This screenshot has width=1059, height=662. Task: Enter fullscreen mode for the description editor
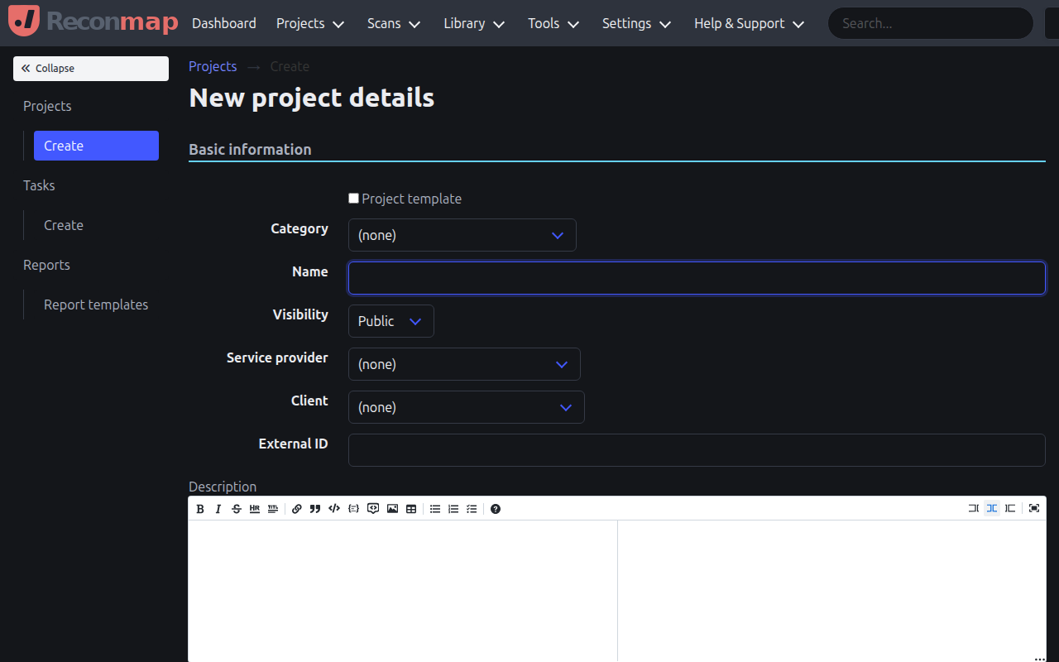(x=1034, y=508)
